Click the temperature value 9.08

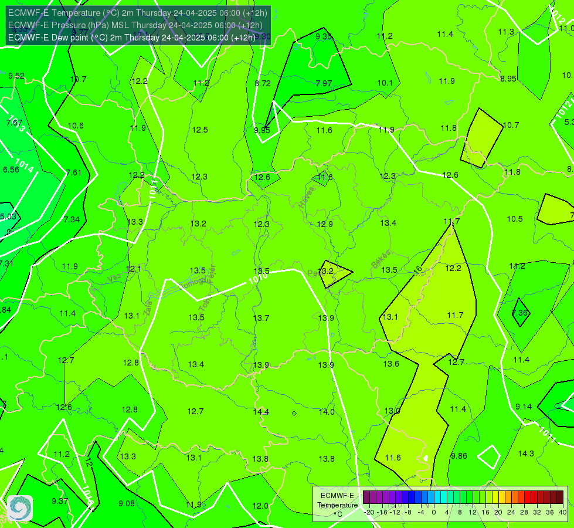coord(127,503)
